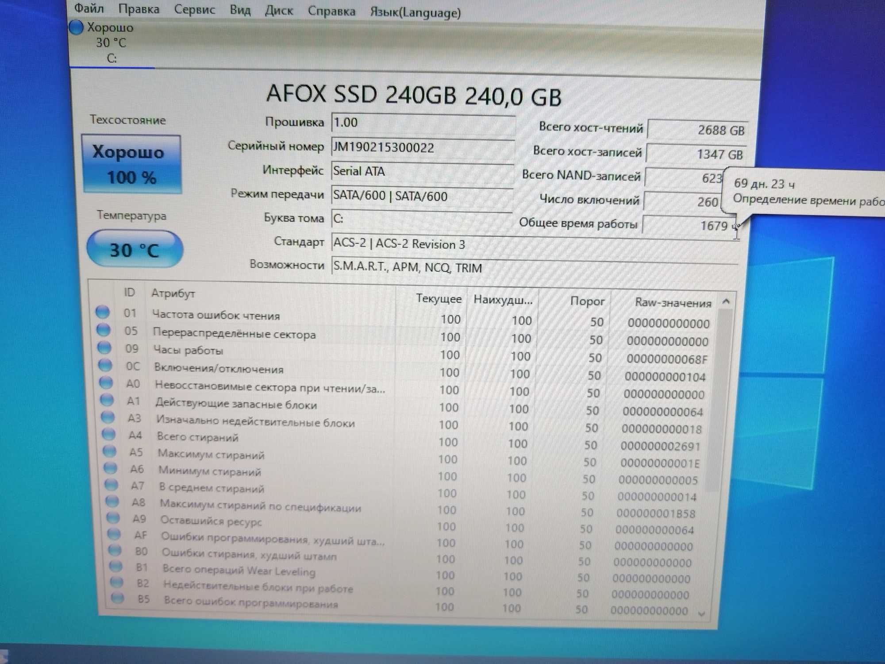The image size is (885, 664).
Task: Open the Справка menu
Action: point(331,11)
